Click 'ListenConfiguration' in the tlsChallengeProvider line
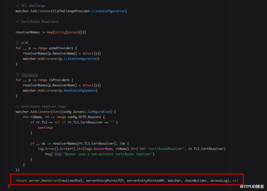The width and height of the screenshot is (267, 191). click(108, 11)
